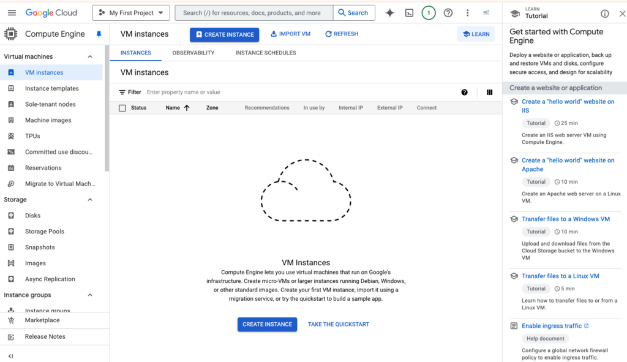Viewport: 627px width, 362px height.
Task: Collapse the Instance groups section
Action: pyautogui.click(x=90, y=295)
